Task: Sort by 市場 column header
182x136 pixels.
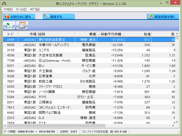Action: [x=28, y=34]
